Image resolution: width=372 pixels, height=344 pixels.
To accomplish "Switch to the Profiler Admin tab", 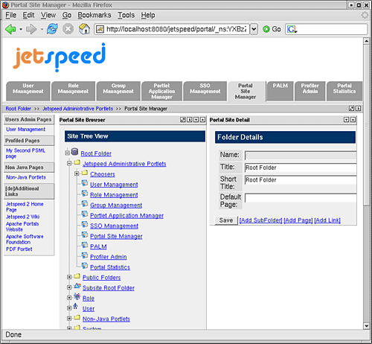I will [310, 91].
